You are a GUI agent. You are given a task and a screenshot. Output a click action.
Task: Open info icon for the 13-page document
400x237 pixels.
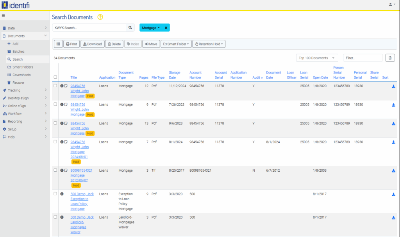[x=62, y=123]
